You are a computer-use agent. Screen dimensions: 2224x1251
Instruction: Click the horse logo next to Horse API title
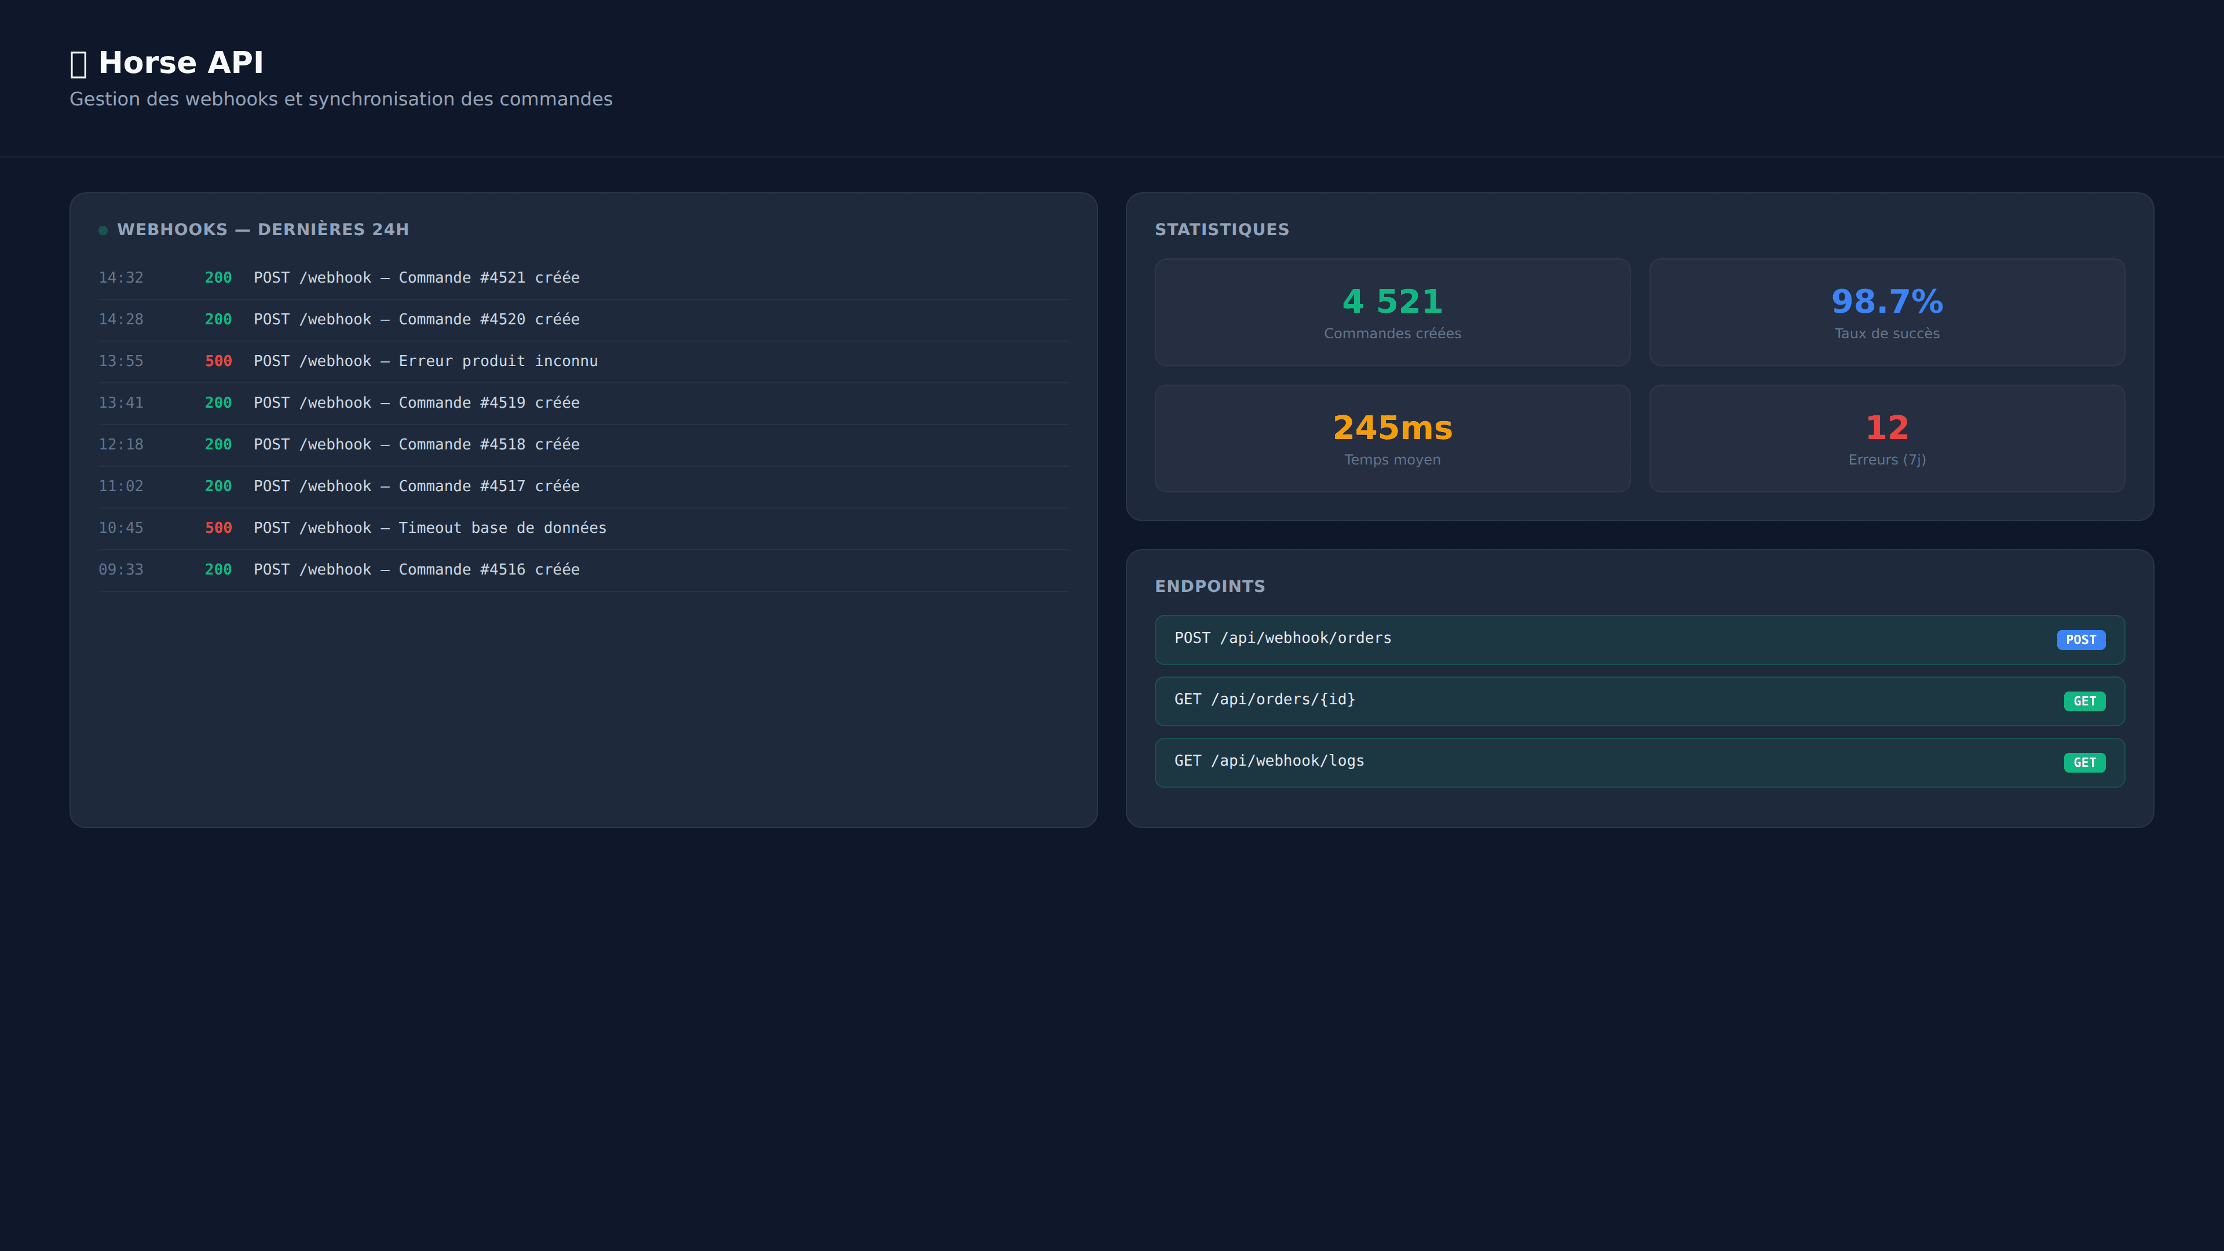tap(78, 61)
